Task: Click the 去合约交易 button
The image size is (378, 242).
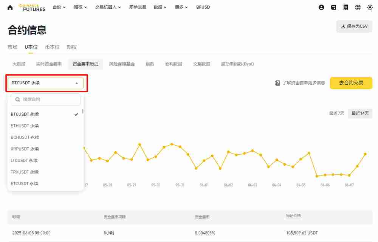Action: (351, 83)
